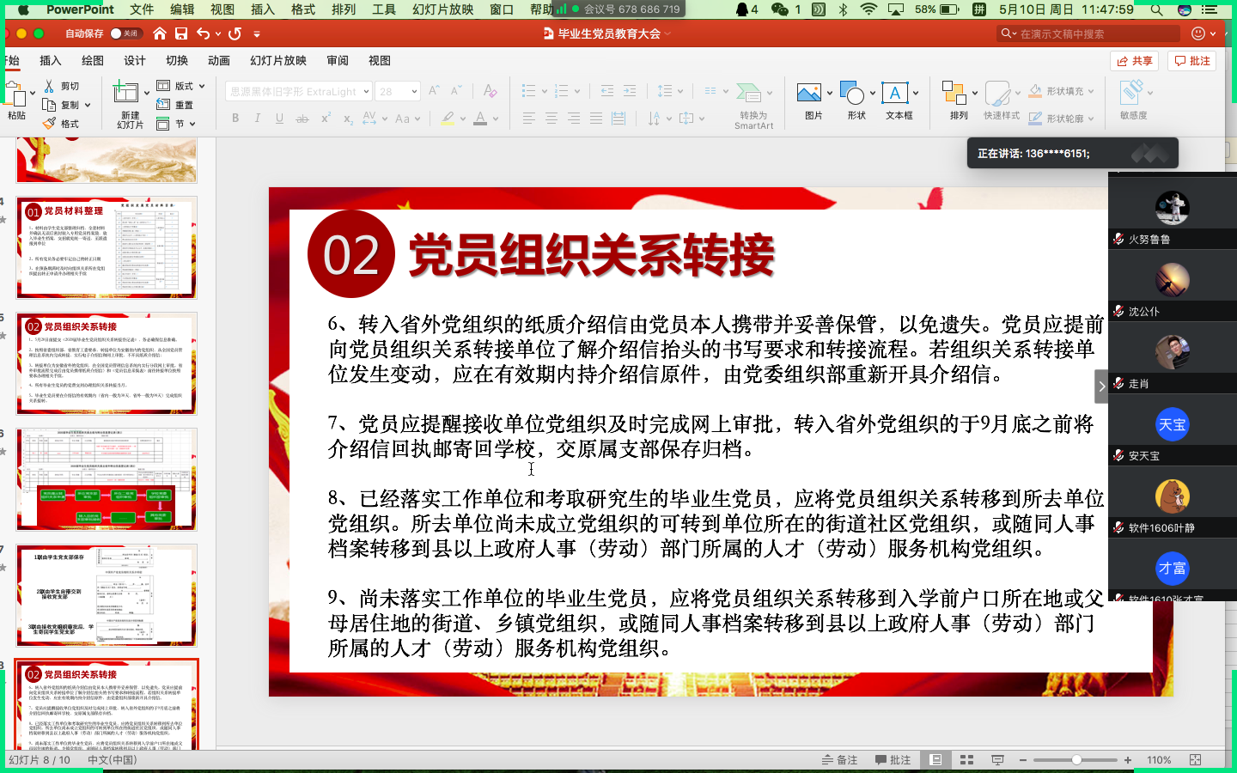Insert a picture using the 图片 icon
Screen dimensions: 1237x773
click(x=808, y=92)
